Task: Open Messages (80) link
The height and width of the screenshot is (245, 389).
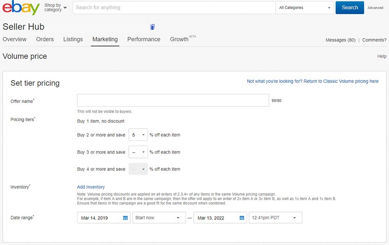Action: pos(340,40)
